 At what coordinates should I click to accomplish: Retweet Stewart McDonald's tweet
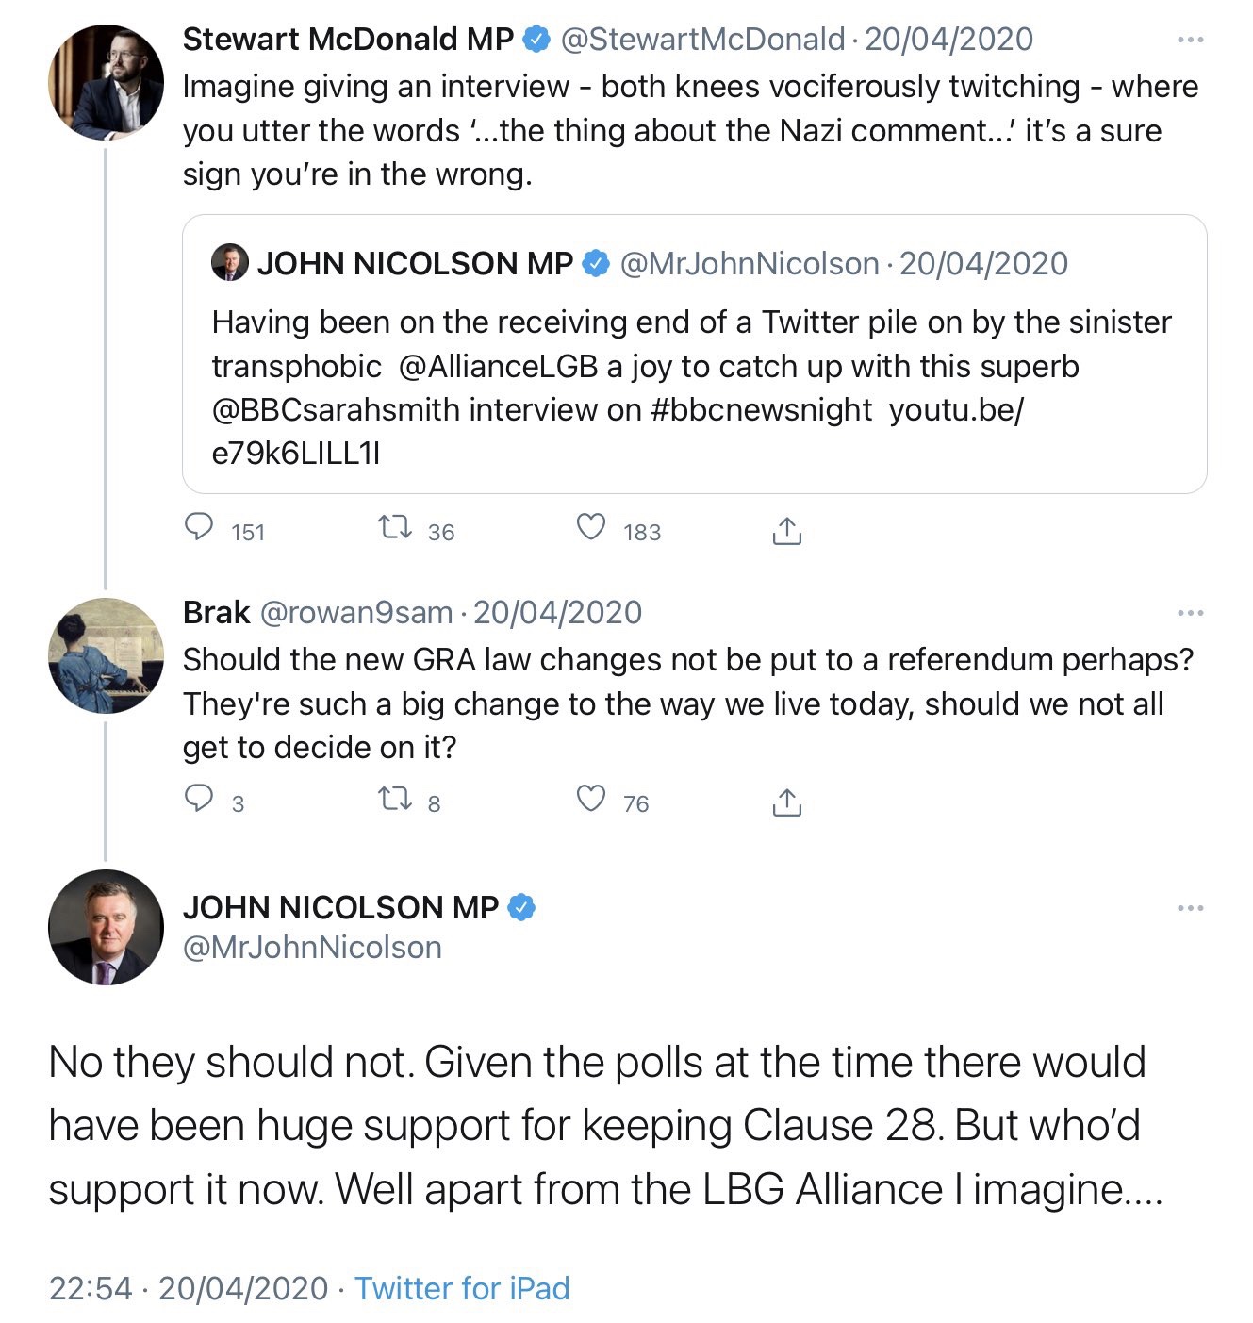pos(394,528)
